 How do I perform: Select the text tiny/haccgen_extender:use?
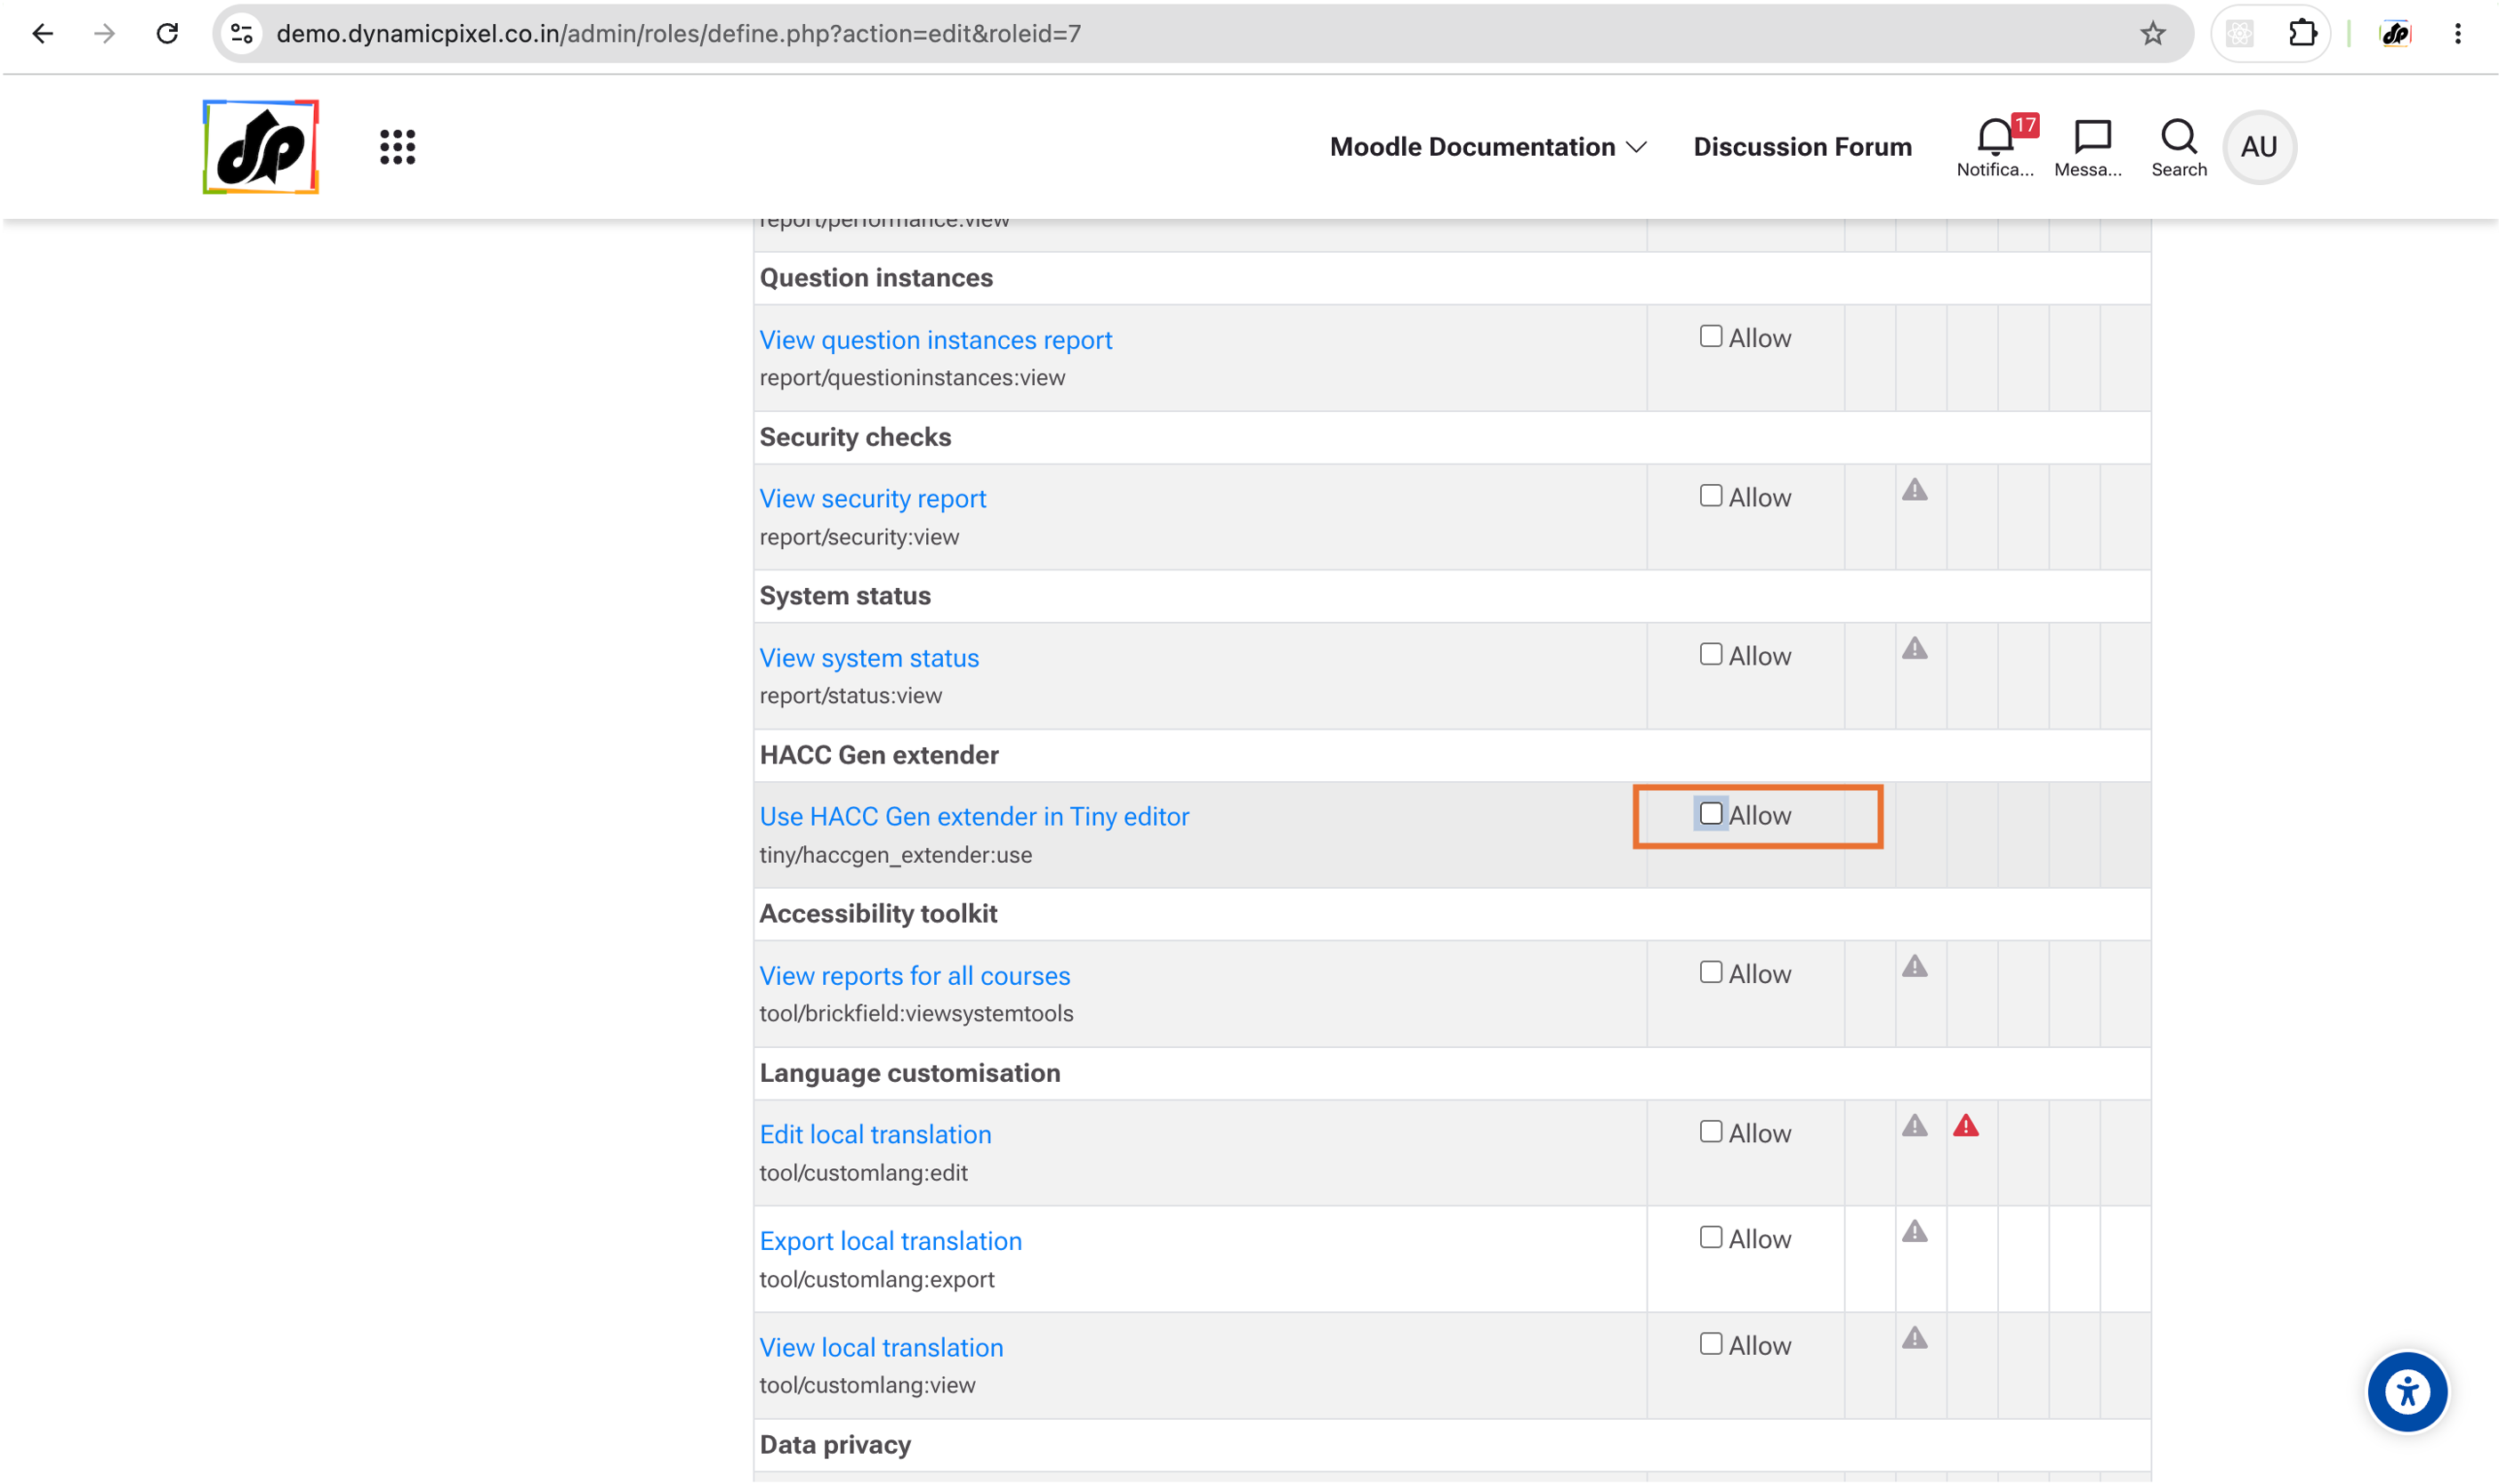click(895, 855)
